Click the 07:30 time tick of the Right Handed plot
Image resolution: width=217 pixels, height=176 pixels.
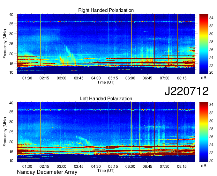coord(165,78)
